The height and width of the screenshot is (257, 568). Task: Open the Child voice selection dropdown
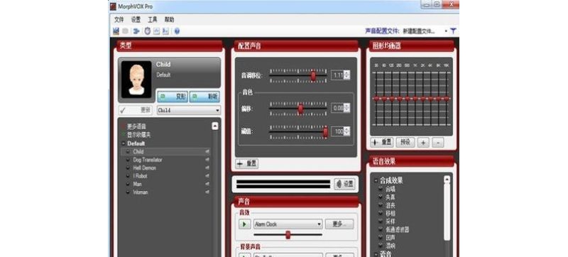pos(189,111)
